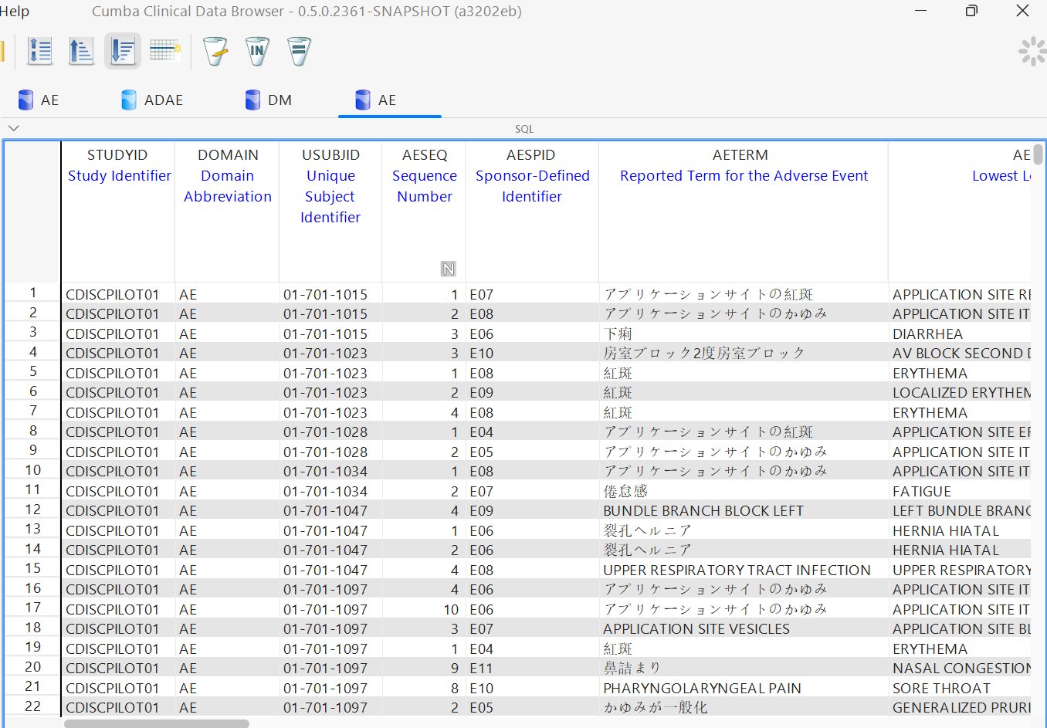Click the N numeric marker under AESEQ
The height and width of the screenshot is (728, 1047).
point(448,269)
